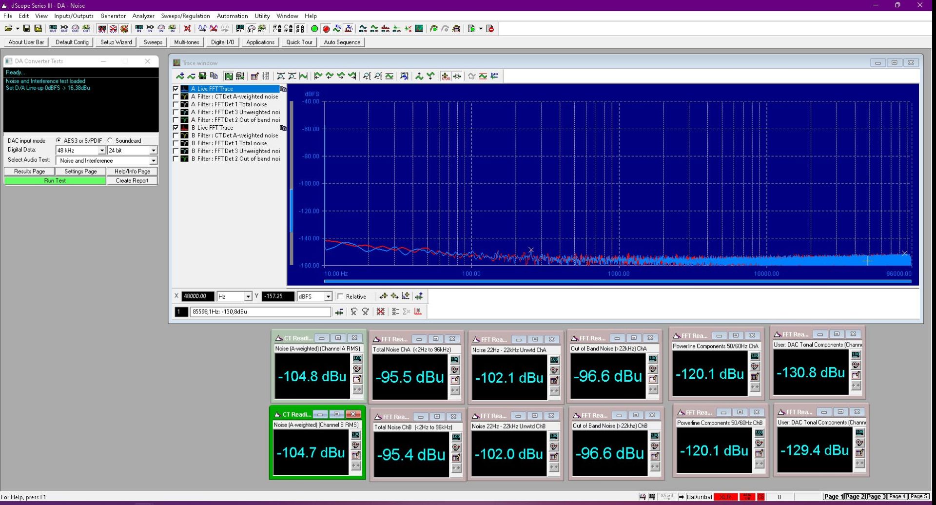Screen dimensions: 936x505
Task: Click the 1.00 icon in Total Noise ChA reading
Action: 455,360
